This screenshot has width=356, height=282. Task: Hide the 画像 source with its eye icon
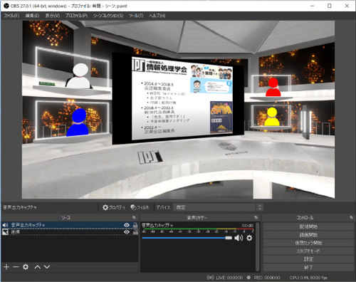[x=127, y=232]
